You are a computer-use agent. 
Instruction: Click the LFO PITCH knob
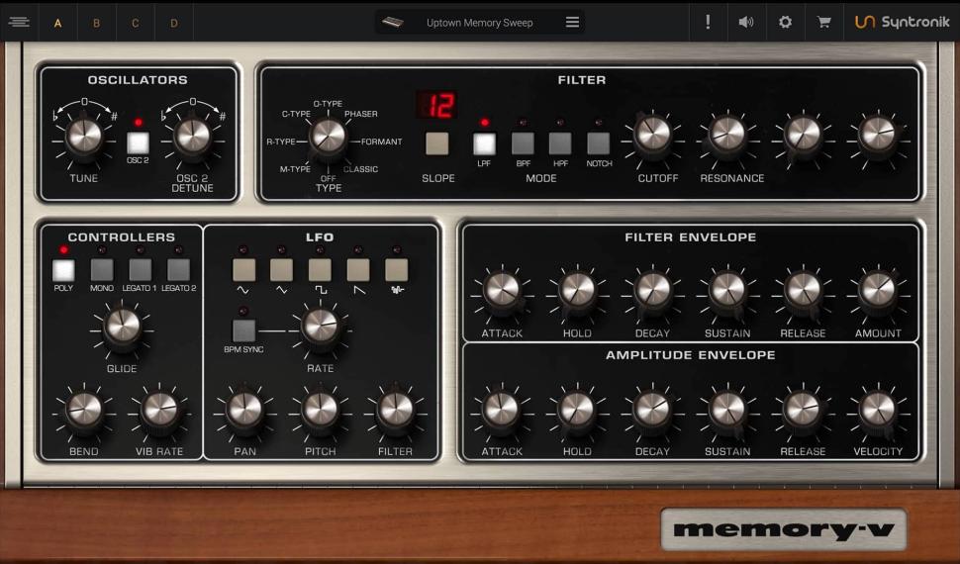(320, 410)
